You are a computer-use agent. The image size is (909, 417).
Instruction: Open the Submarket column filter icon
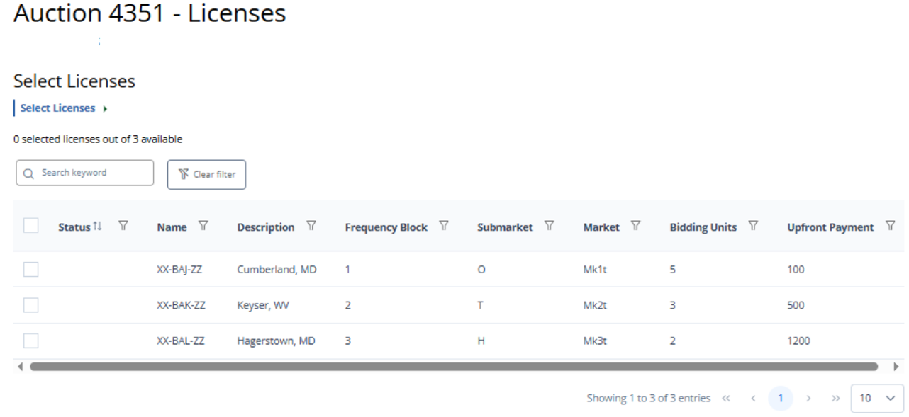pyautogui.click(x=549, y=227)
